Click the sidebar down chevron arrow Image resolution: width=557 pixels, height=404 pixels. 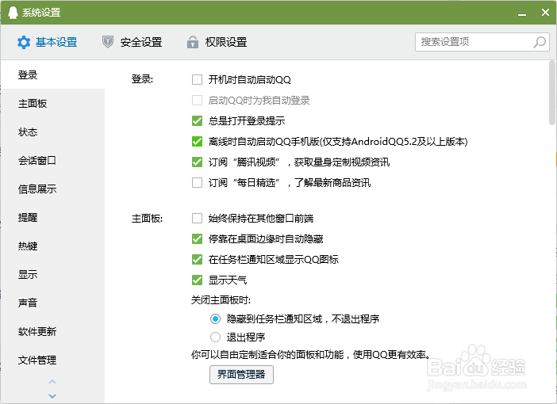52,396
